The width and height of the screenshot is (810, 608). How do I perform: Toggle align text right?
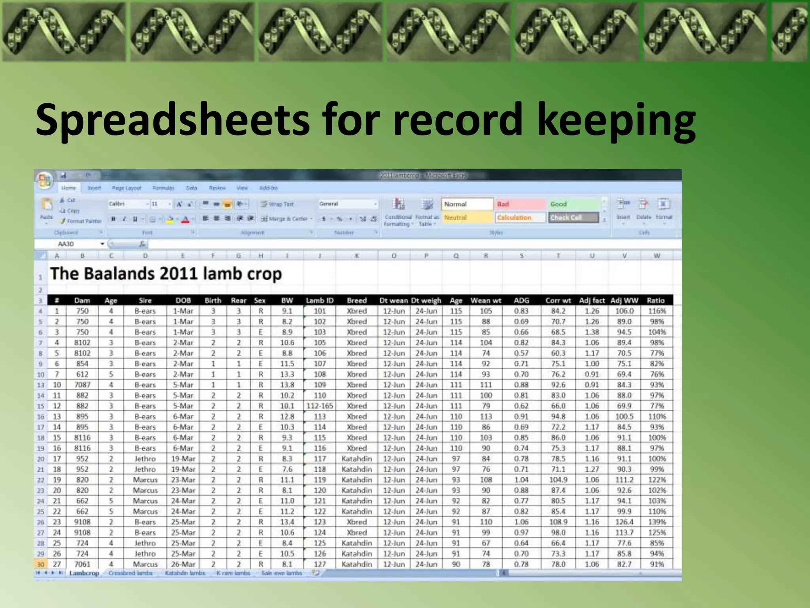(x=227, y=218)
